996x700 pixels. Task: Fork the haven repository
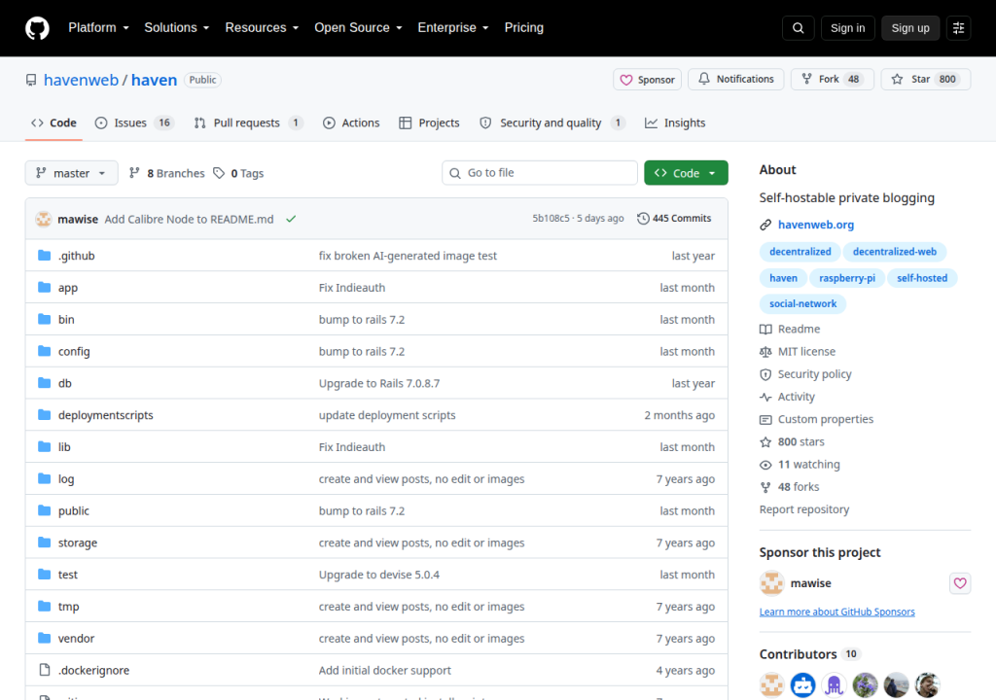coord(833,79)
